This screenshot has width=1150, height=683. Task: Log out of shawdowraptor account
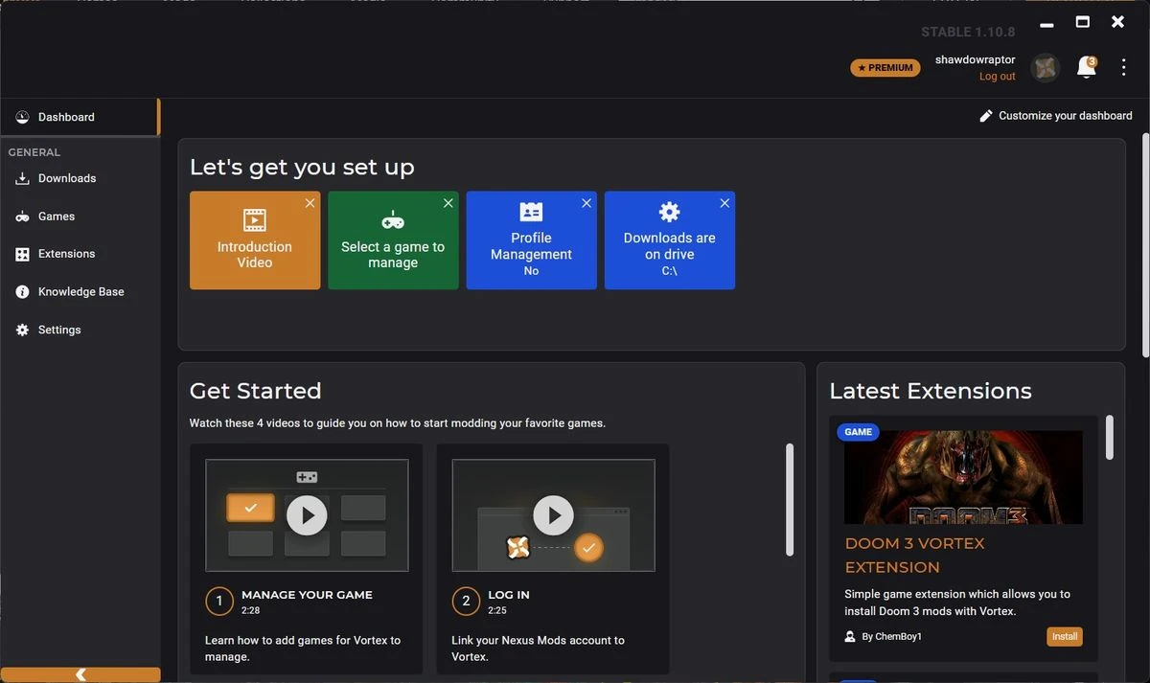pyautogui.click(x=997, y=77)
